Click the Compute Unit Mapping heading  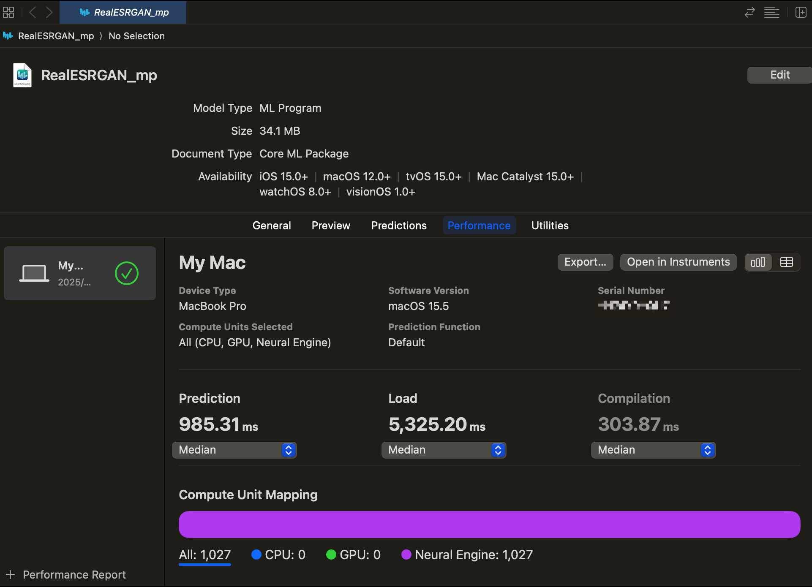pos(248,495)
